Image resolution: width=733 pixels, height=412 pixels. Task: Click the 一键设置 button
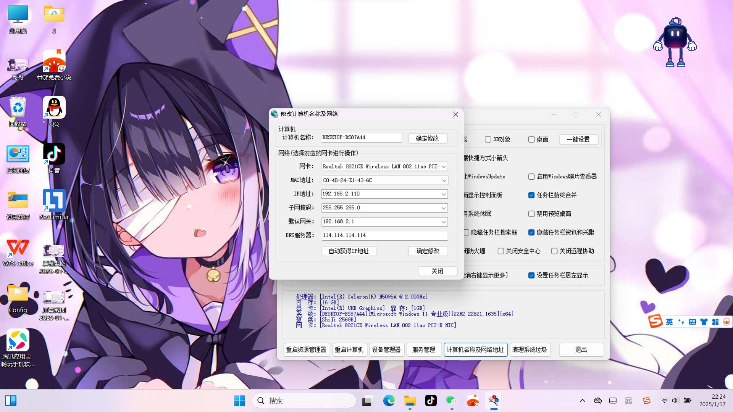point(578,140)
